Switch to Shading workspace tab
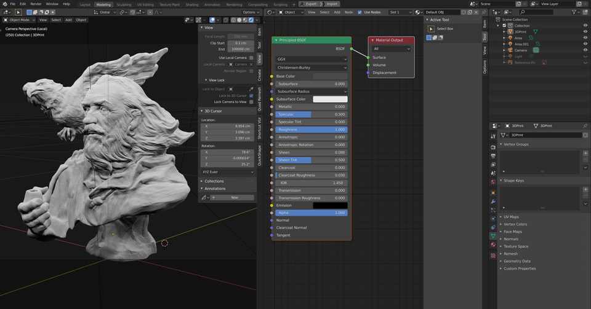Screen dimensions: 591x309 [192, 4]
